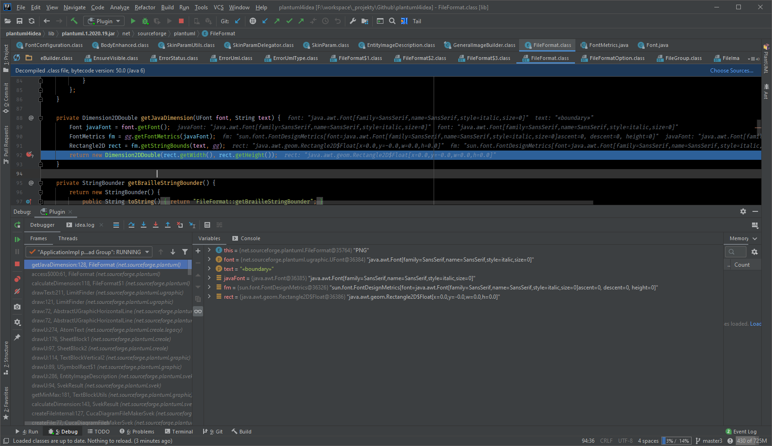
Task: Stop the running debug session
Action: (x=17, y=265)
